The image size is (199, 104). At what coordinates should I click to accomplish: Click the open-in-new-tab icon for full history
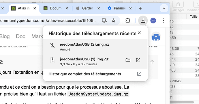pos(139,74)
